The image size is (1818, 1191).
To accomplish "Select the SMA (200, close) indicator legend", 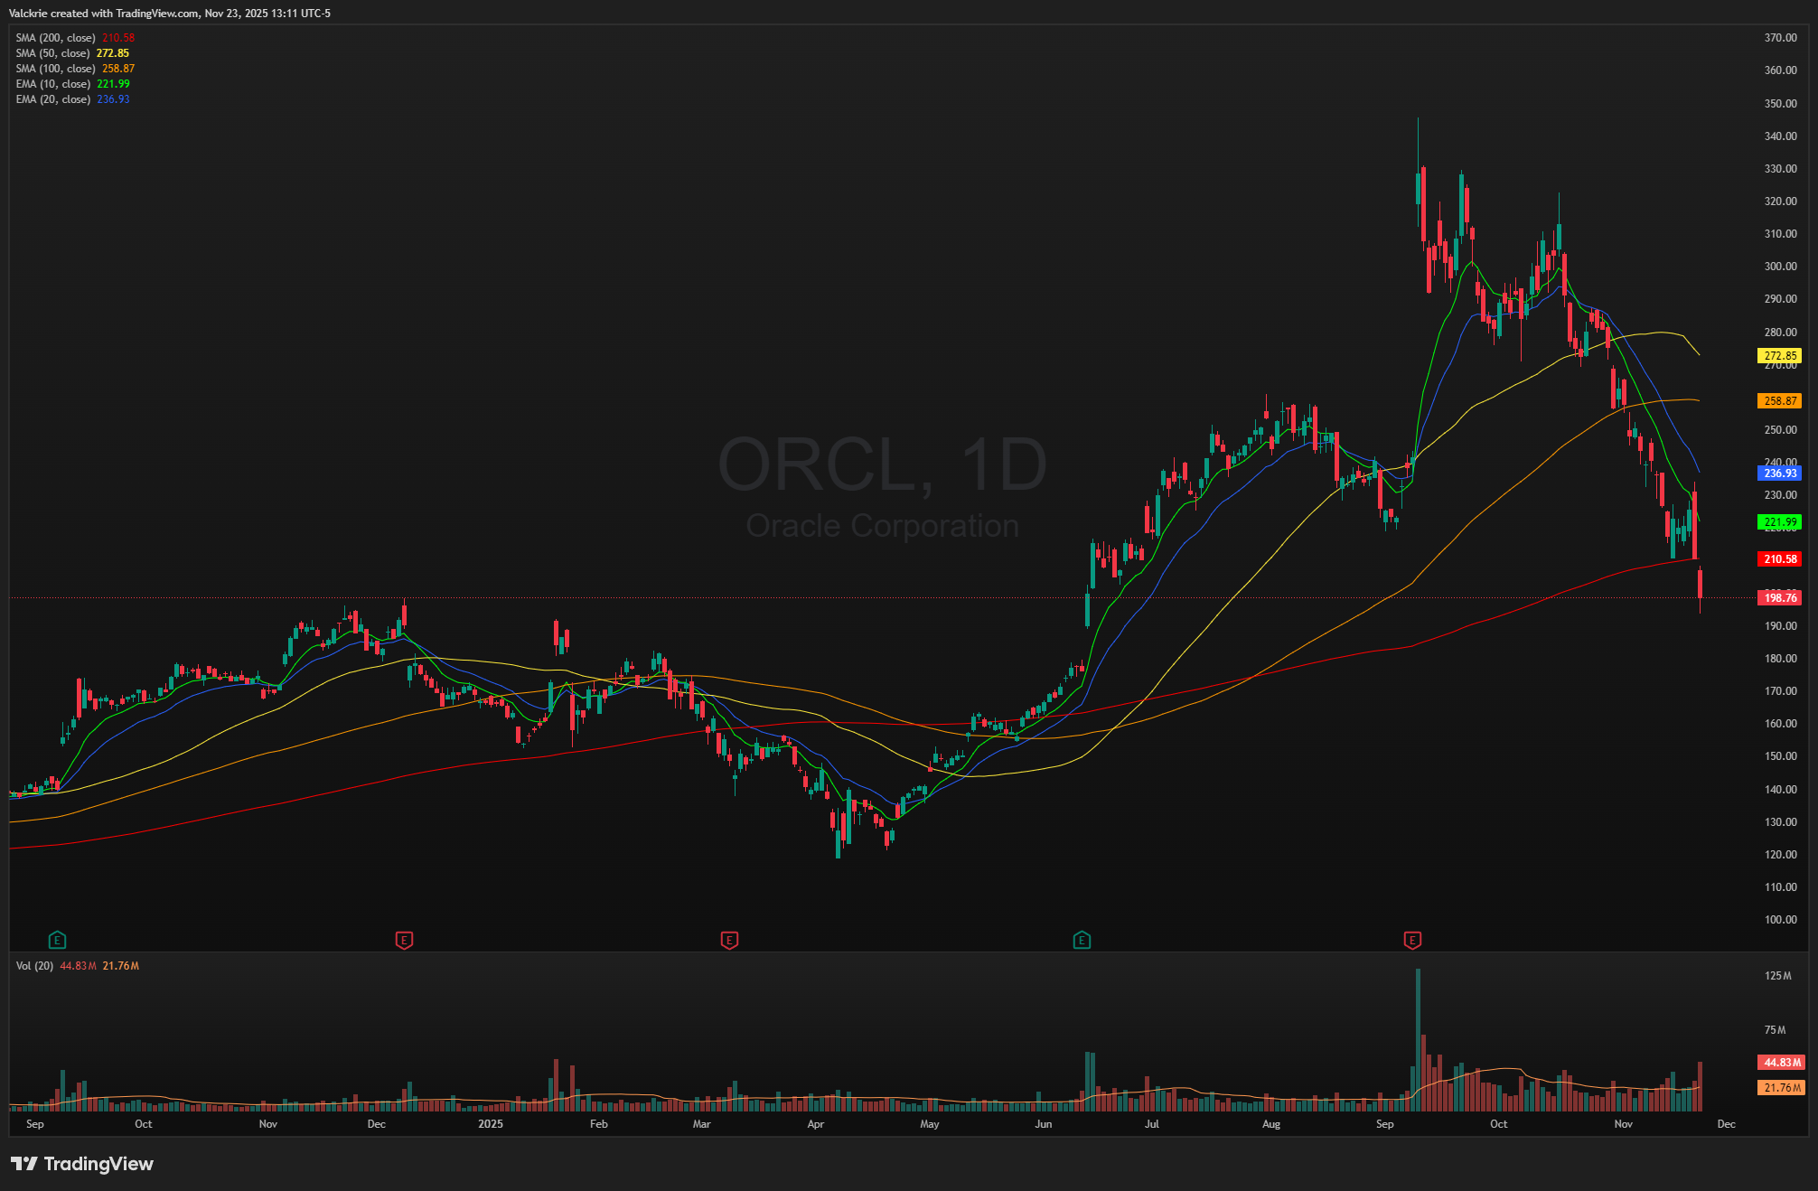I will [55, 38].
